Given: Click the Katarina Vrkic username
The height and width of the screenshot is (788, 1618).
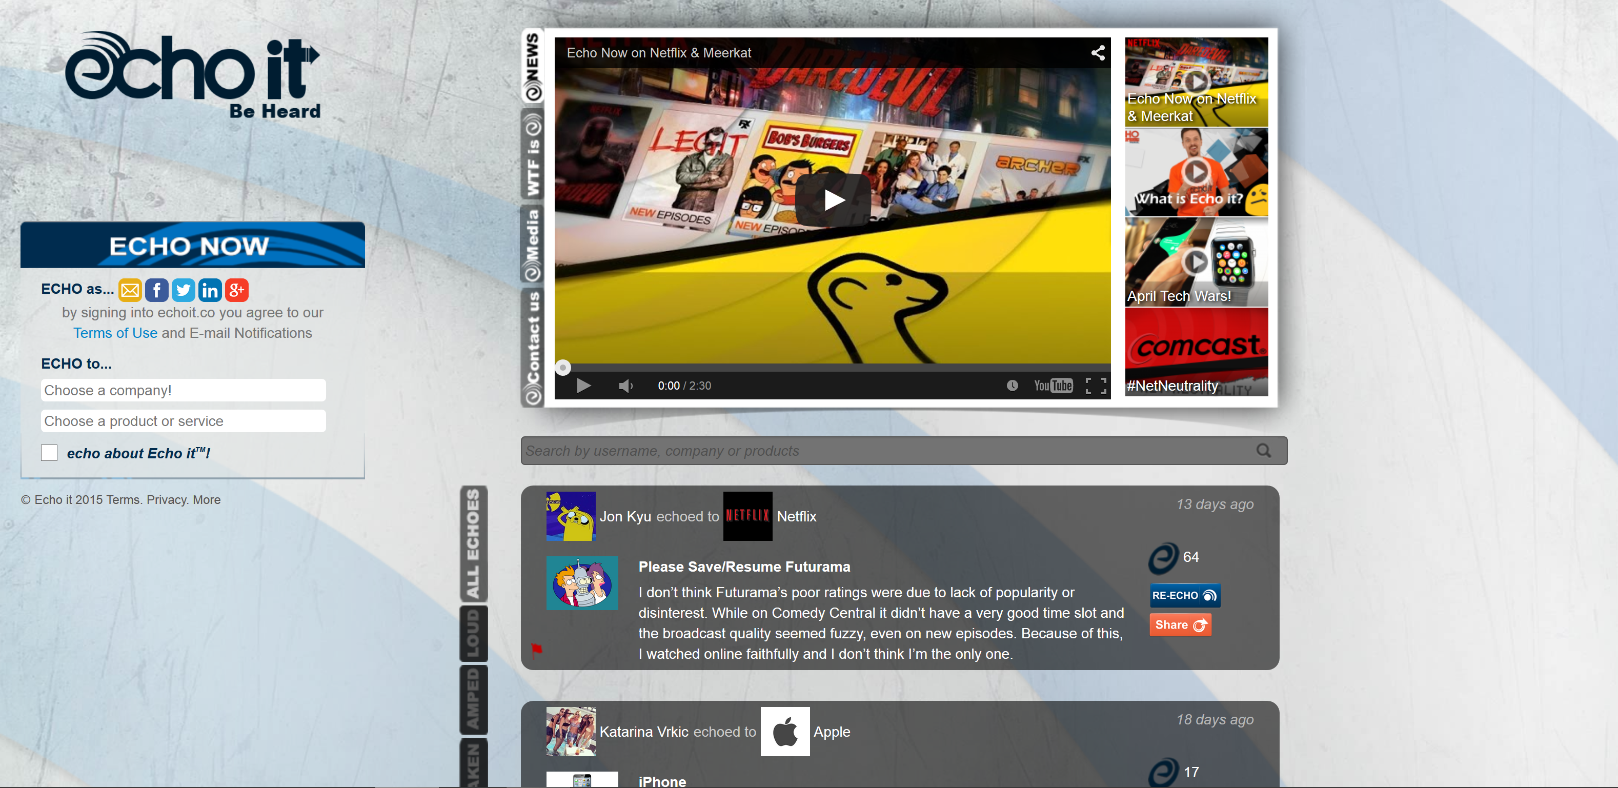Looking at the screenshot, I should coord(644,732).
